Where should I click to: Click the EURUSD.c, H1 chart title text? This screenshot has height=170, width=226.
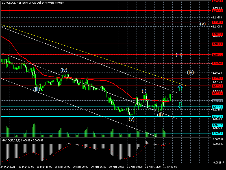tap(33, 3)
